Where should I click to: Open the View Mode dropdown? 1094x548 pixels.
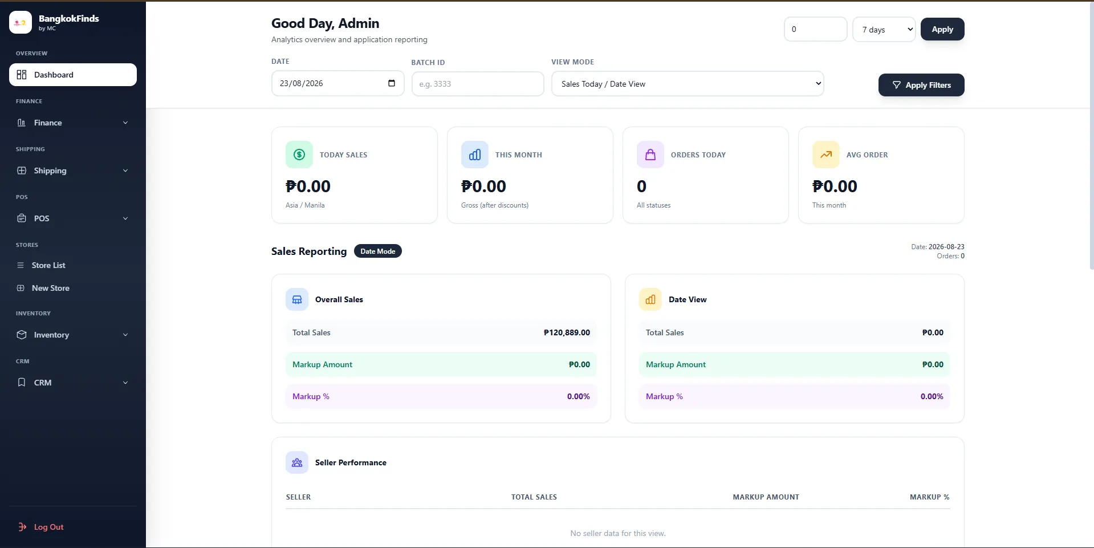click(x=688, y=83)
